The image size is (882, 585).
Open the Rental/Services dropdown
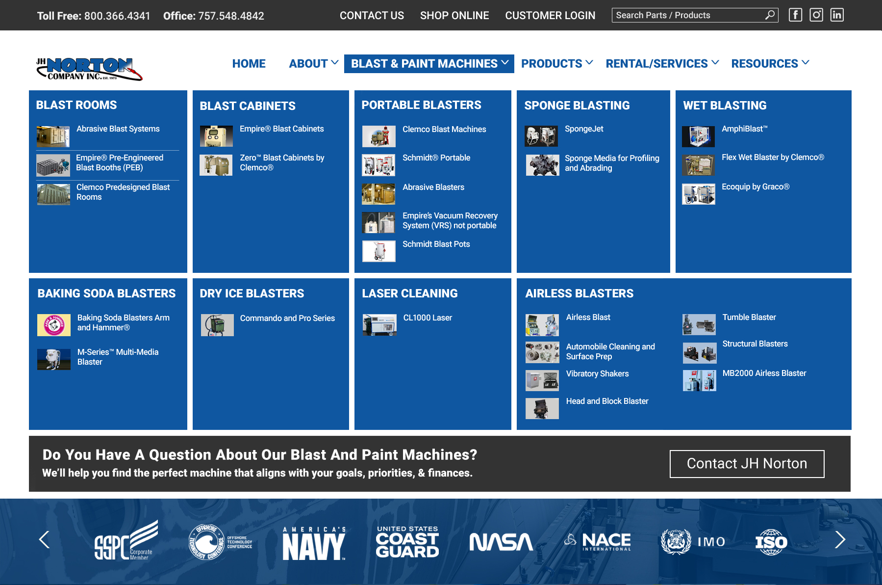click(x=662, y=64)
